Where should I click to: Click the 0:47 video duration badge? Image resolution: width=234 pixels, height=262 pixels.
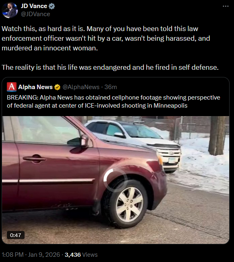(16, 235)
